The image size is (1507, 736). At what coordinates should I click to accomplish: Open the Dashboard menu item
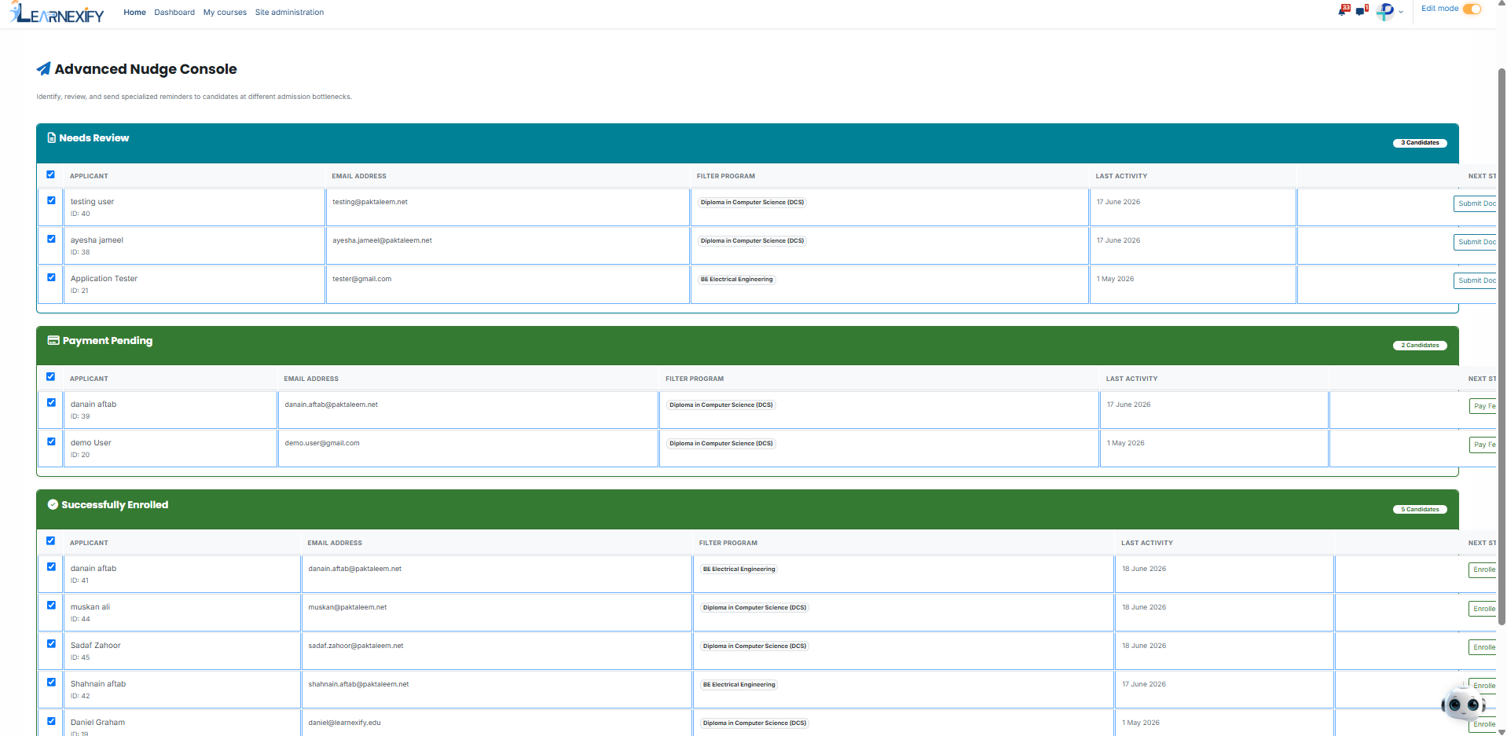click(174, 13)
